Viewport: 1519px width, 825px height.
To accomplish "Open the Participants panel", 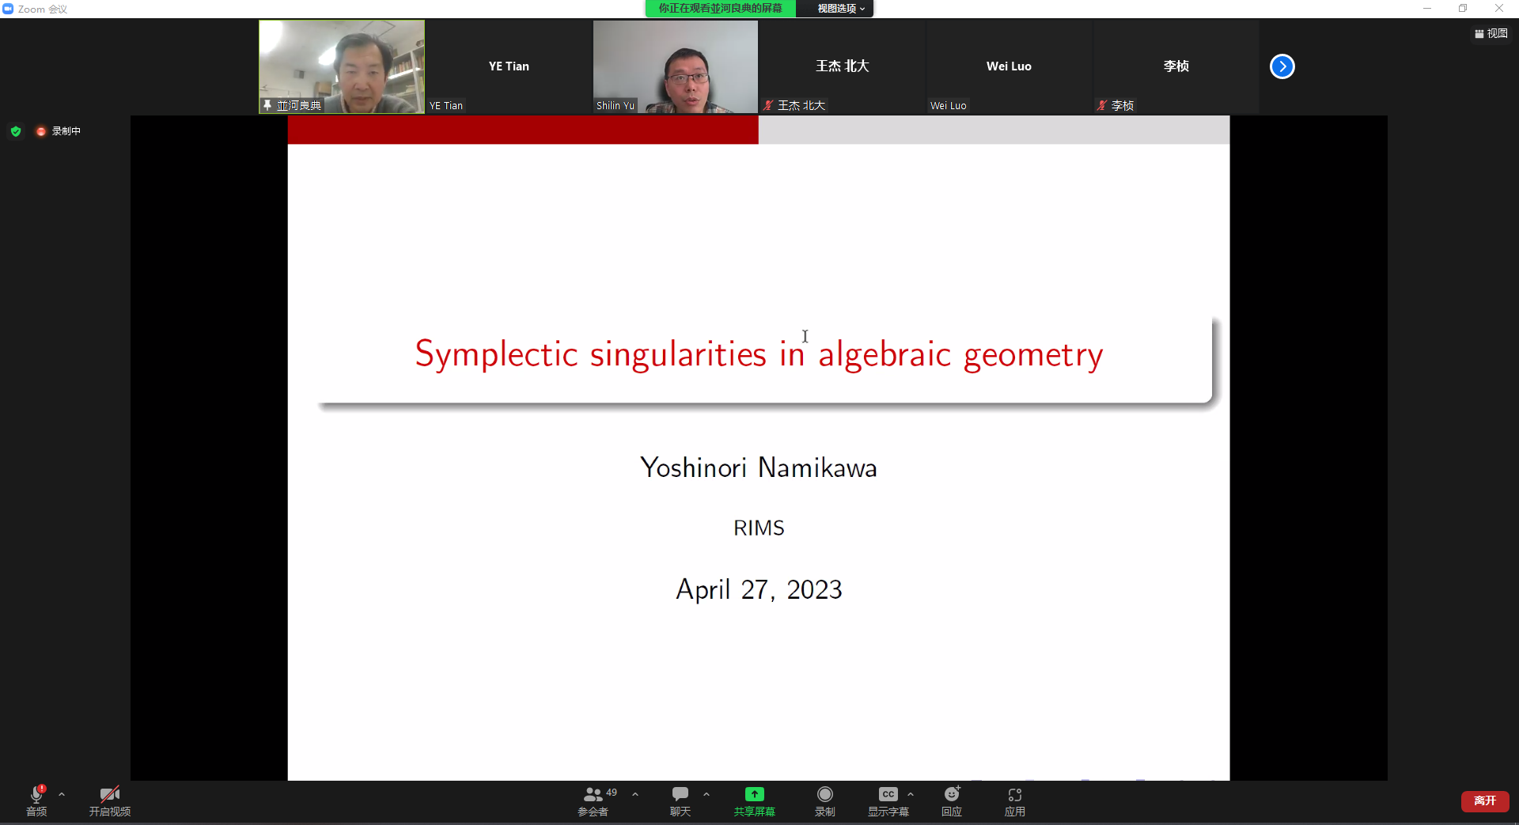I will point(593,796).
